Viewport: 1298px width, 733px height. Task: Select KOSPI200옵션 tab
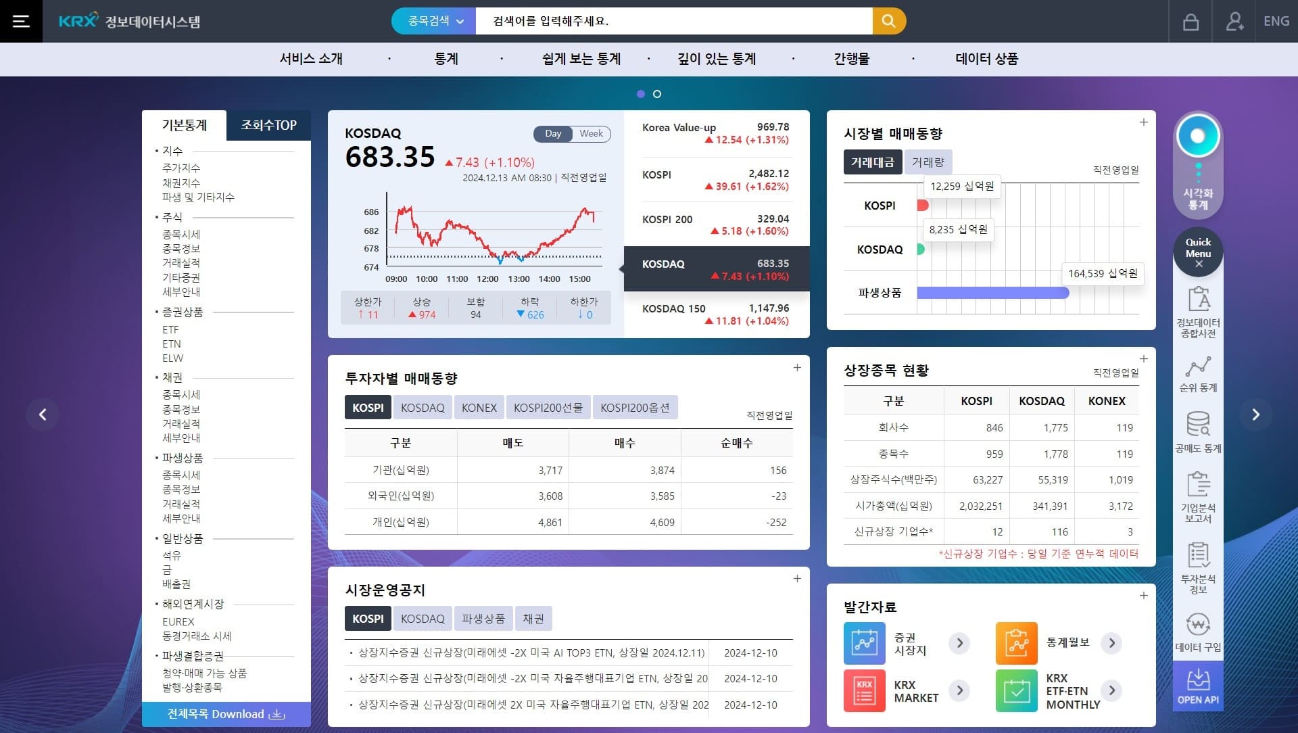[635, 408]
